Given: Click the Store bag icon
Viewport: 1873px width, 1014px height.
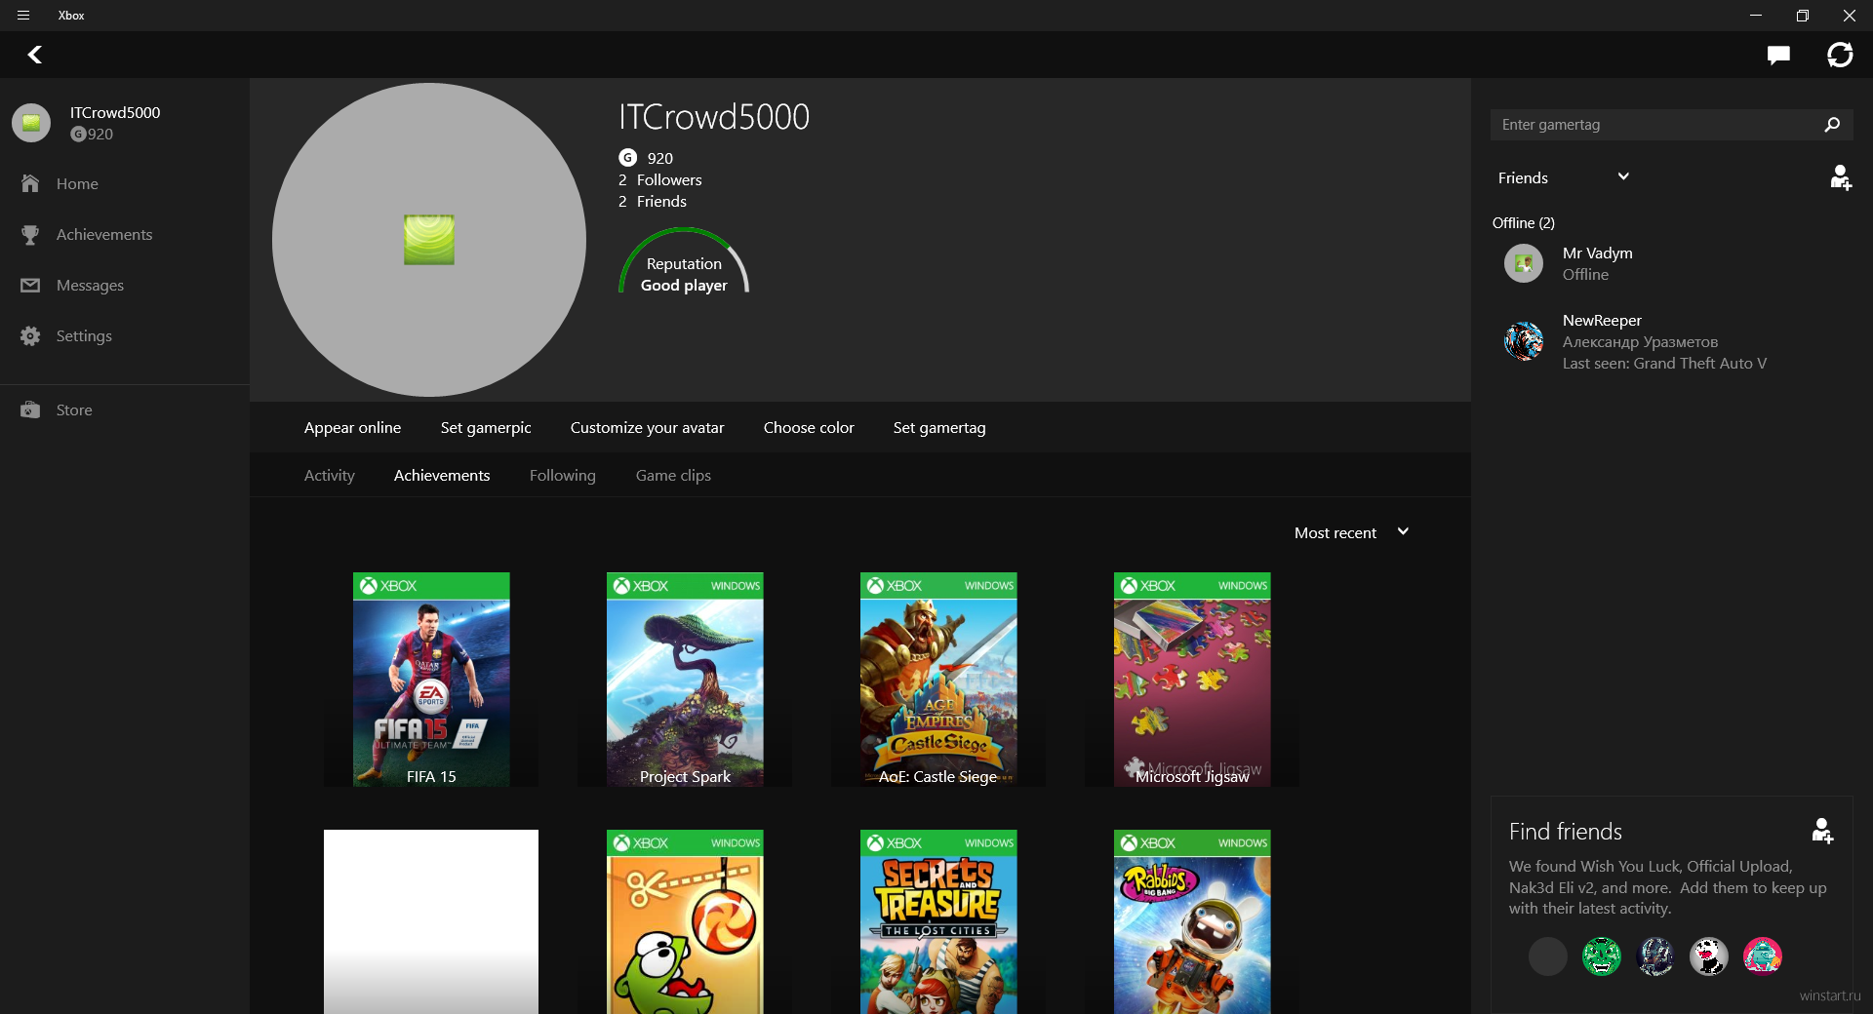Looking at the screenshot, I should point(30,409).
